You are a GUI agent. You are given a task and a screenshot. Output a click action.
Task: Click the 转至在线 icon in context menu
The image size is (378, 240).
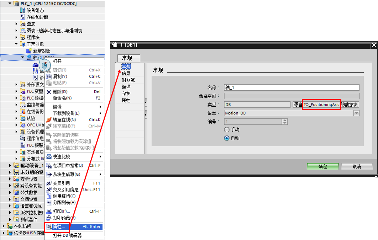(x=49, y=119)
